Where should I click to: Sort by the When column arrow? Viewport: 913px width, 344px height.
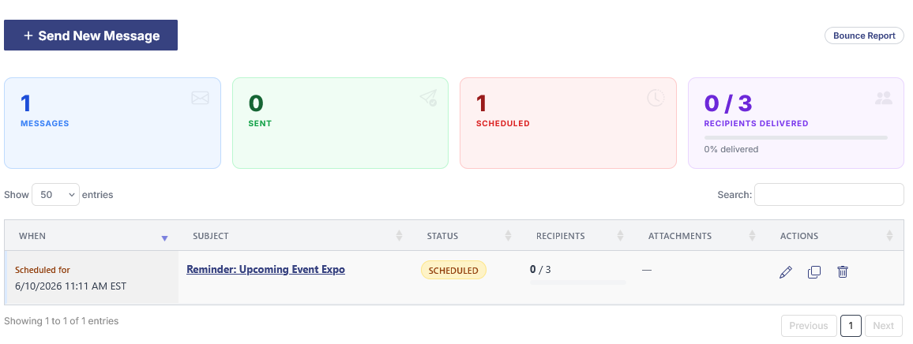164,238
